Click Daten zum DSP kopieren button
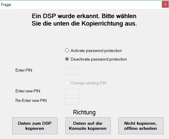 coord(35,126)
